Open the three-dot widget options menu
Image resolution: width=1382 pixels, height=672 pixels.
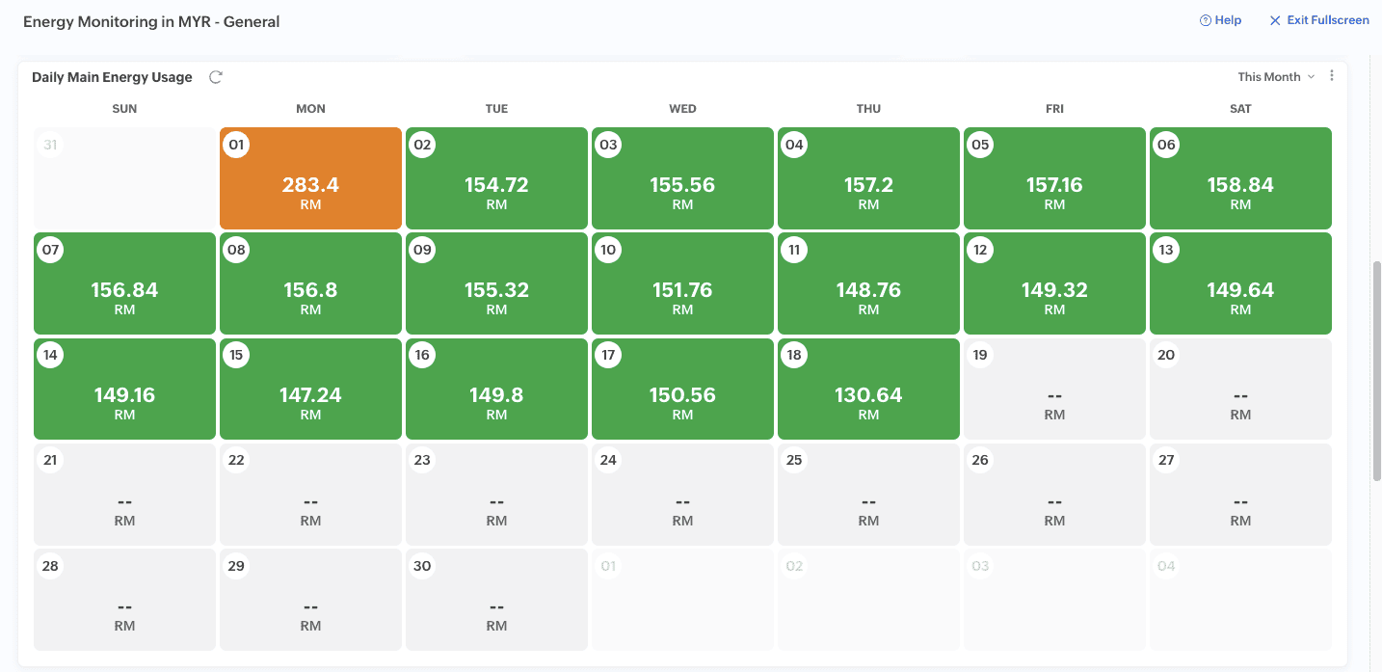click(1332, 76)
